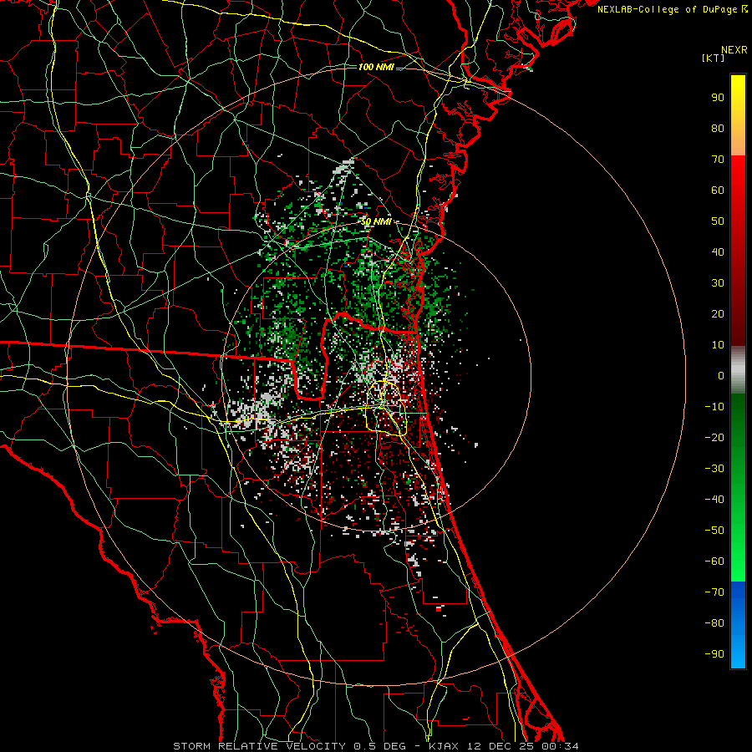
Task: Click the yellow top segment of the color bar
Action: point(738,115)
